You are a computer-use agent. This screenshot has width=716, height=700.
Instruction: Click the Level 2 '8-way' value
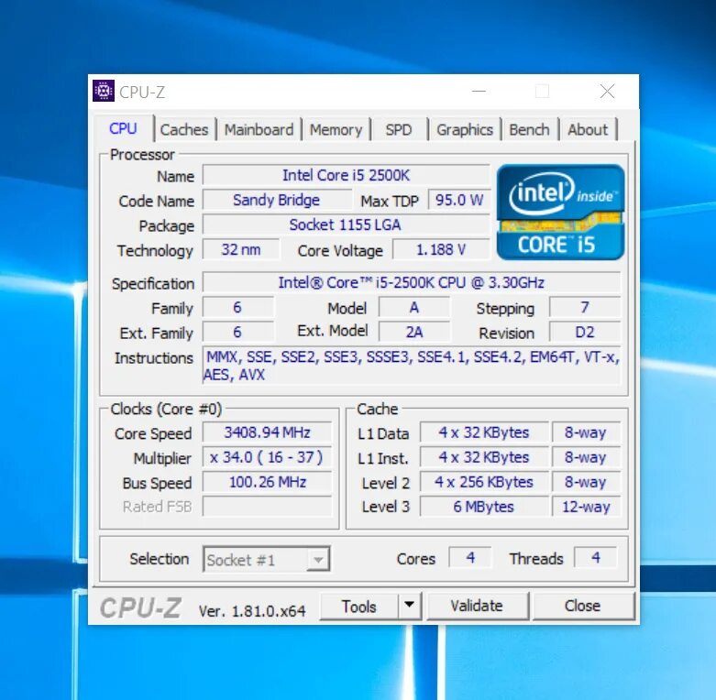[586, 481]
